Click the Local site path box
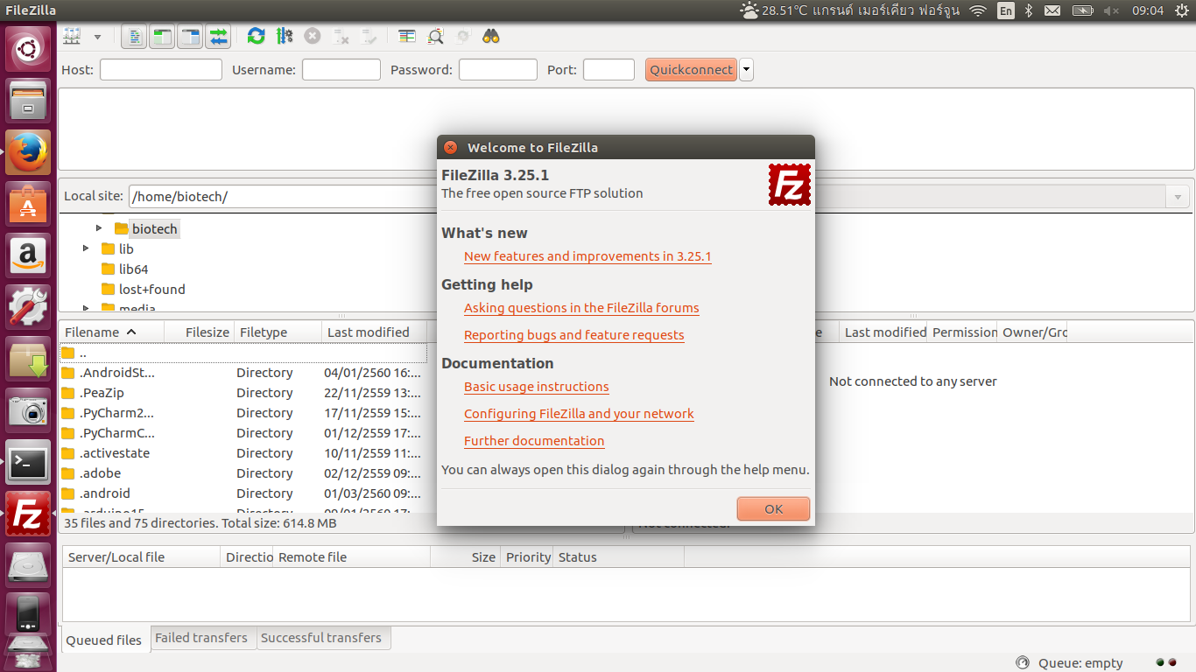1196x672 pixels. coord(284,196)
